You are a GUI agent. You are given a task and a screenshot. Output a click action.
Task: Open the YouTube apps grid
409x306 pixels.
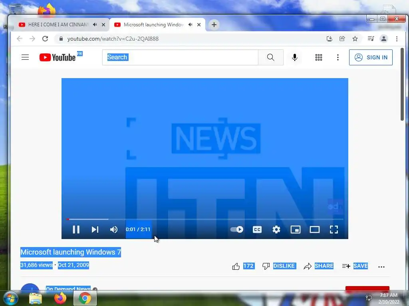(x=318, y=57)
